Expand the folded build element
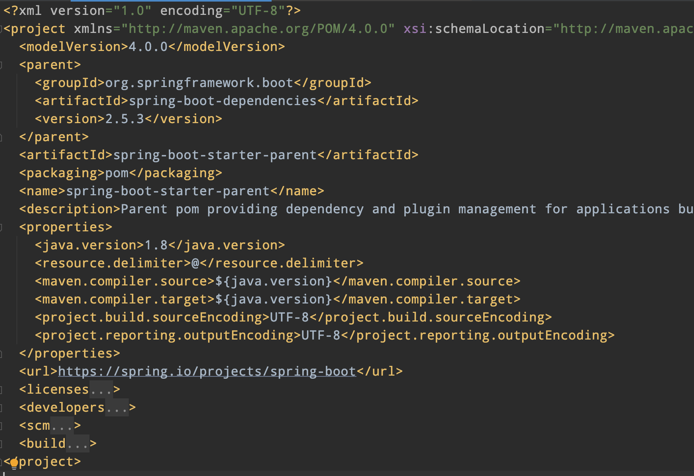 1,444
